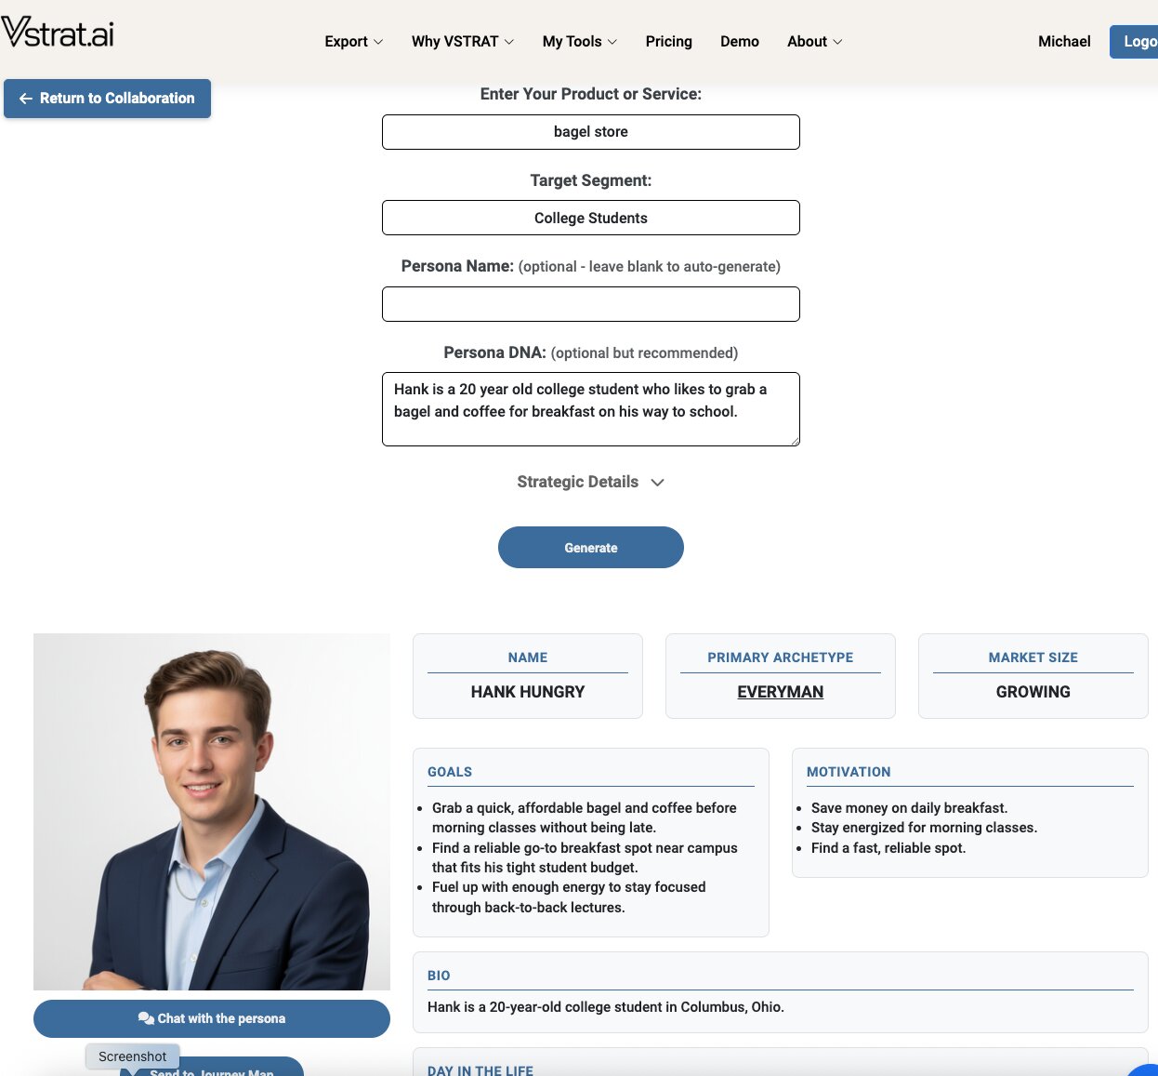Click the Generate button
The height and width of the screenshot is (1076, 1158).
590,547
